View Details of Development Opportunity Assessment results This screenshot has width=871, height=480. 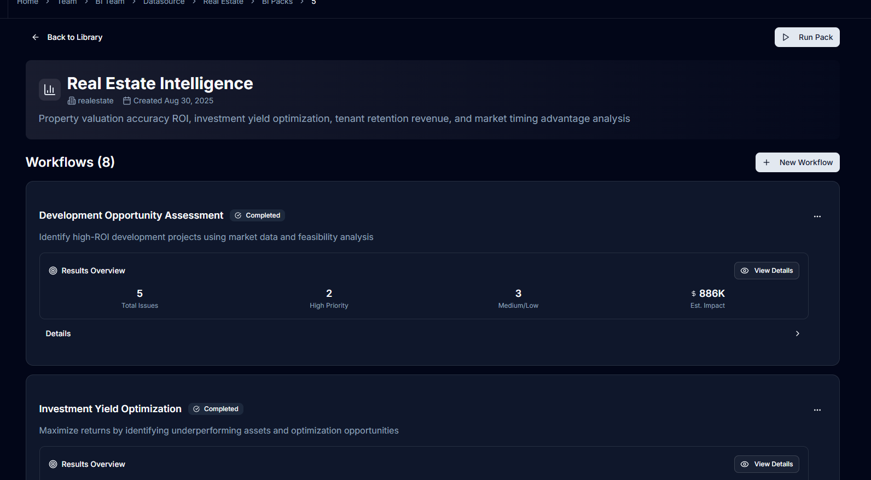[x=767, y=271]
